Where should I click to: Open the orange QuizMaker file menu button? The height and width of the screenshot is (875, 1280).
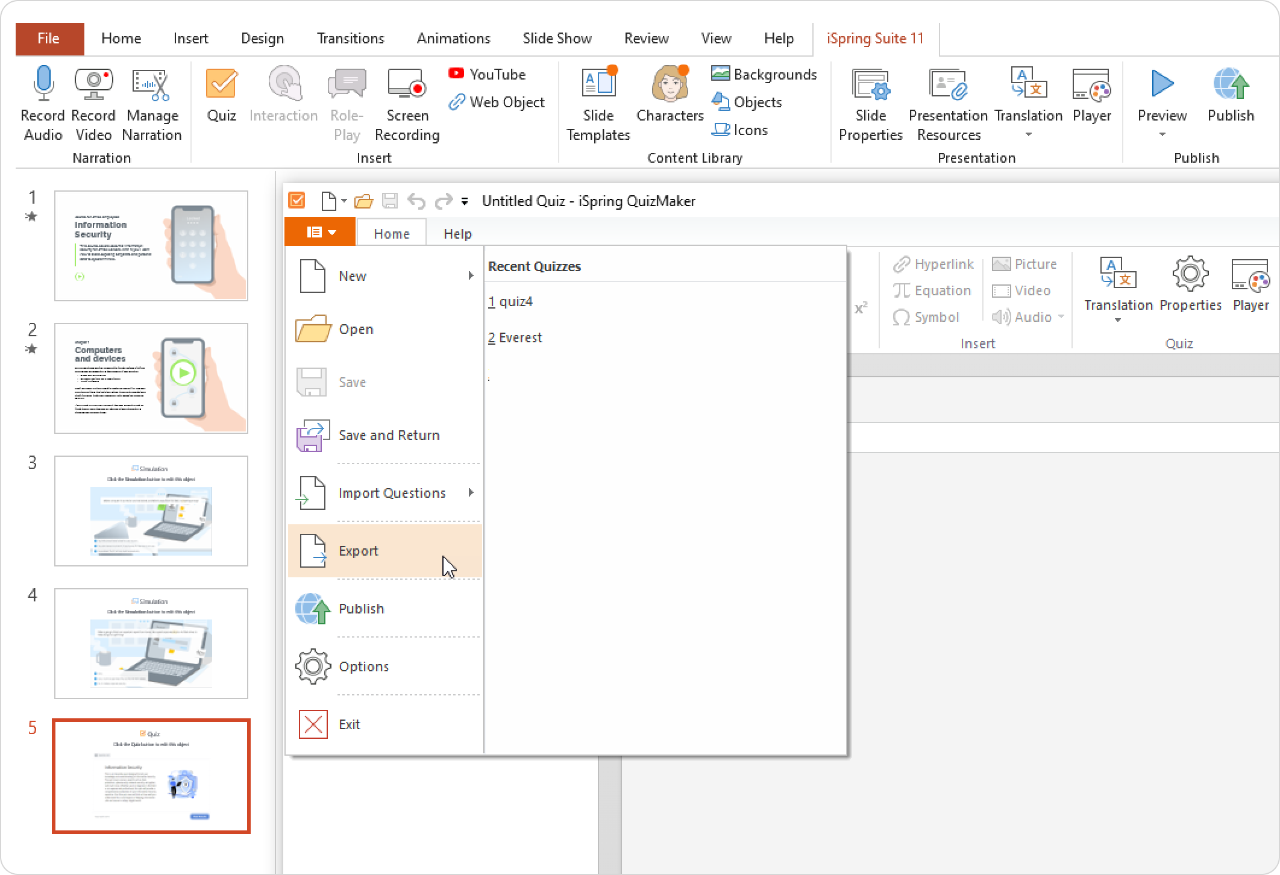320,232
